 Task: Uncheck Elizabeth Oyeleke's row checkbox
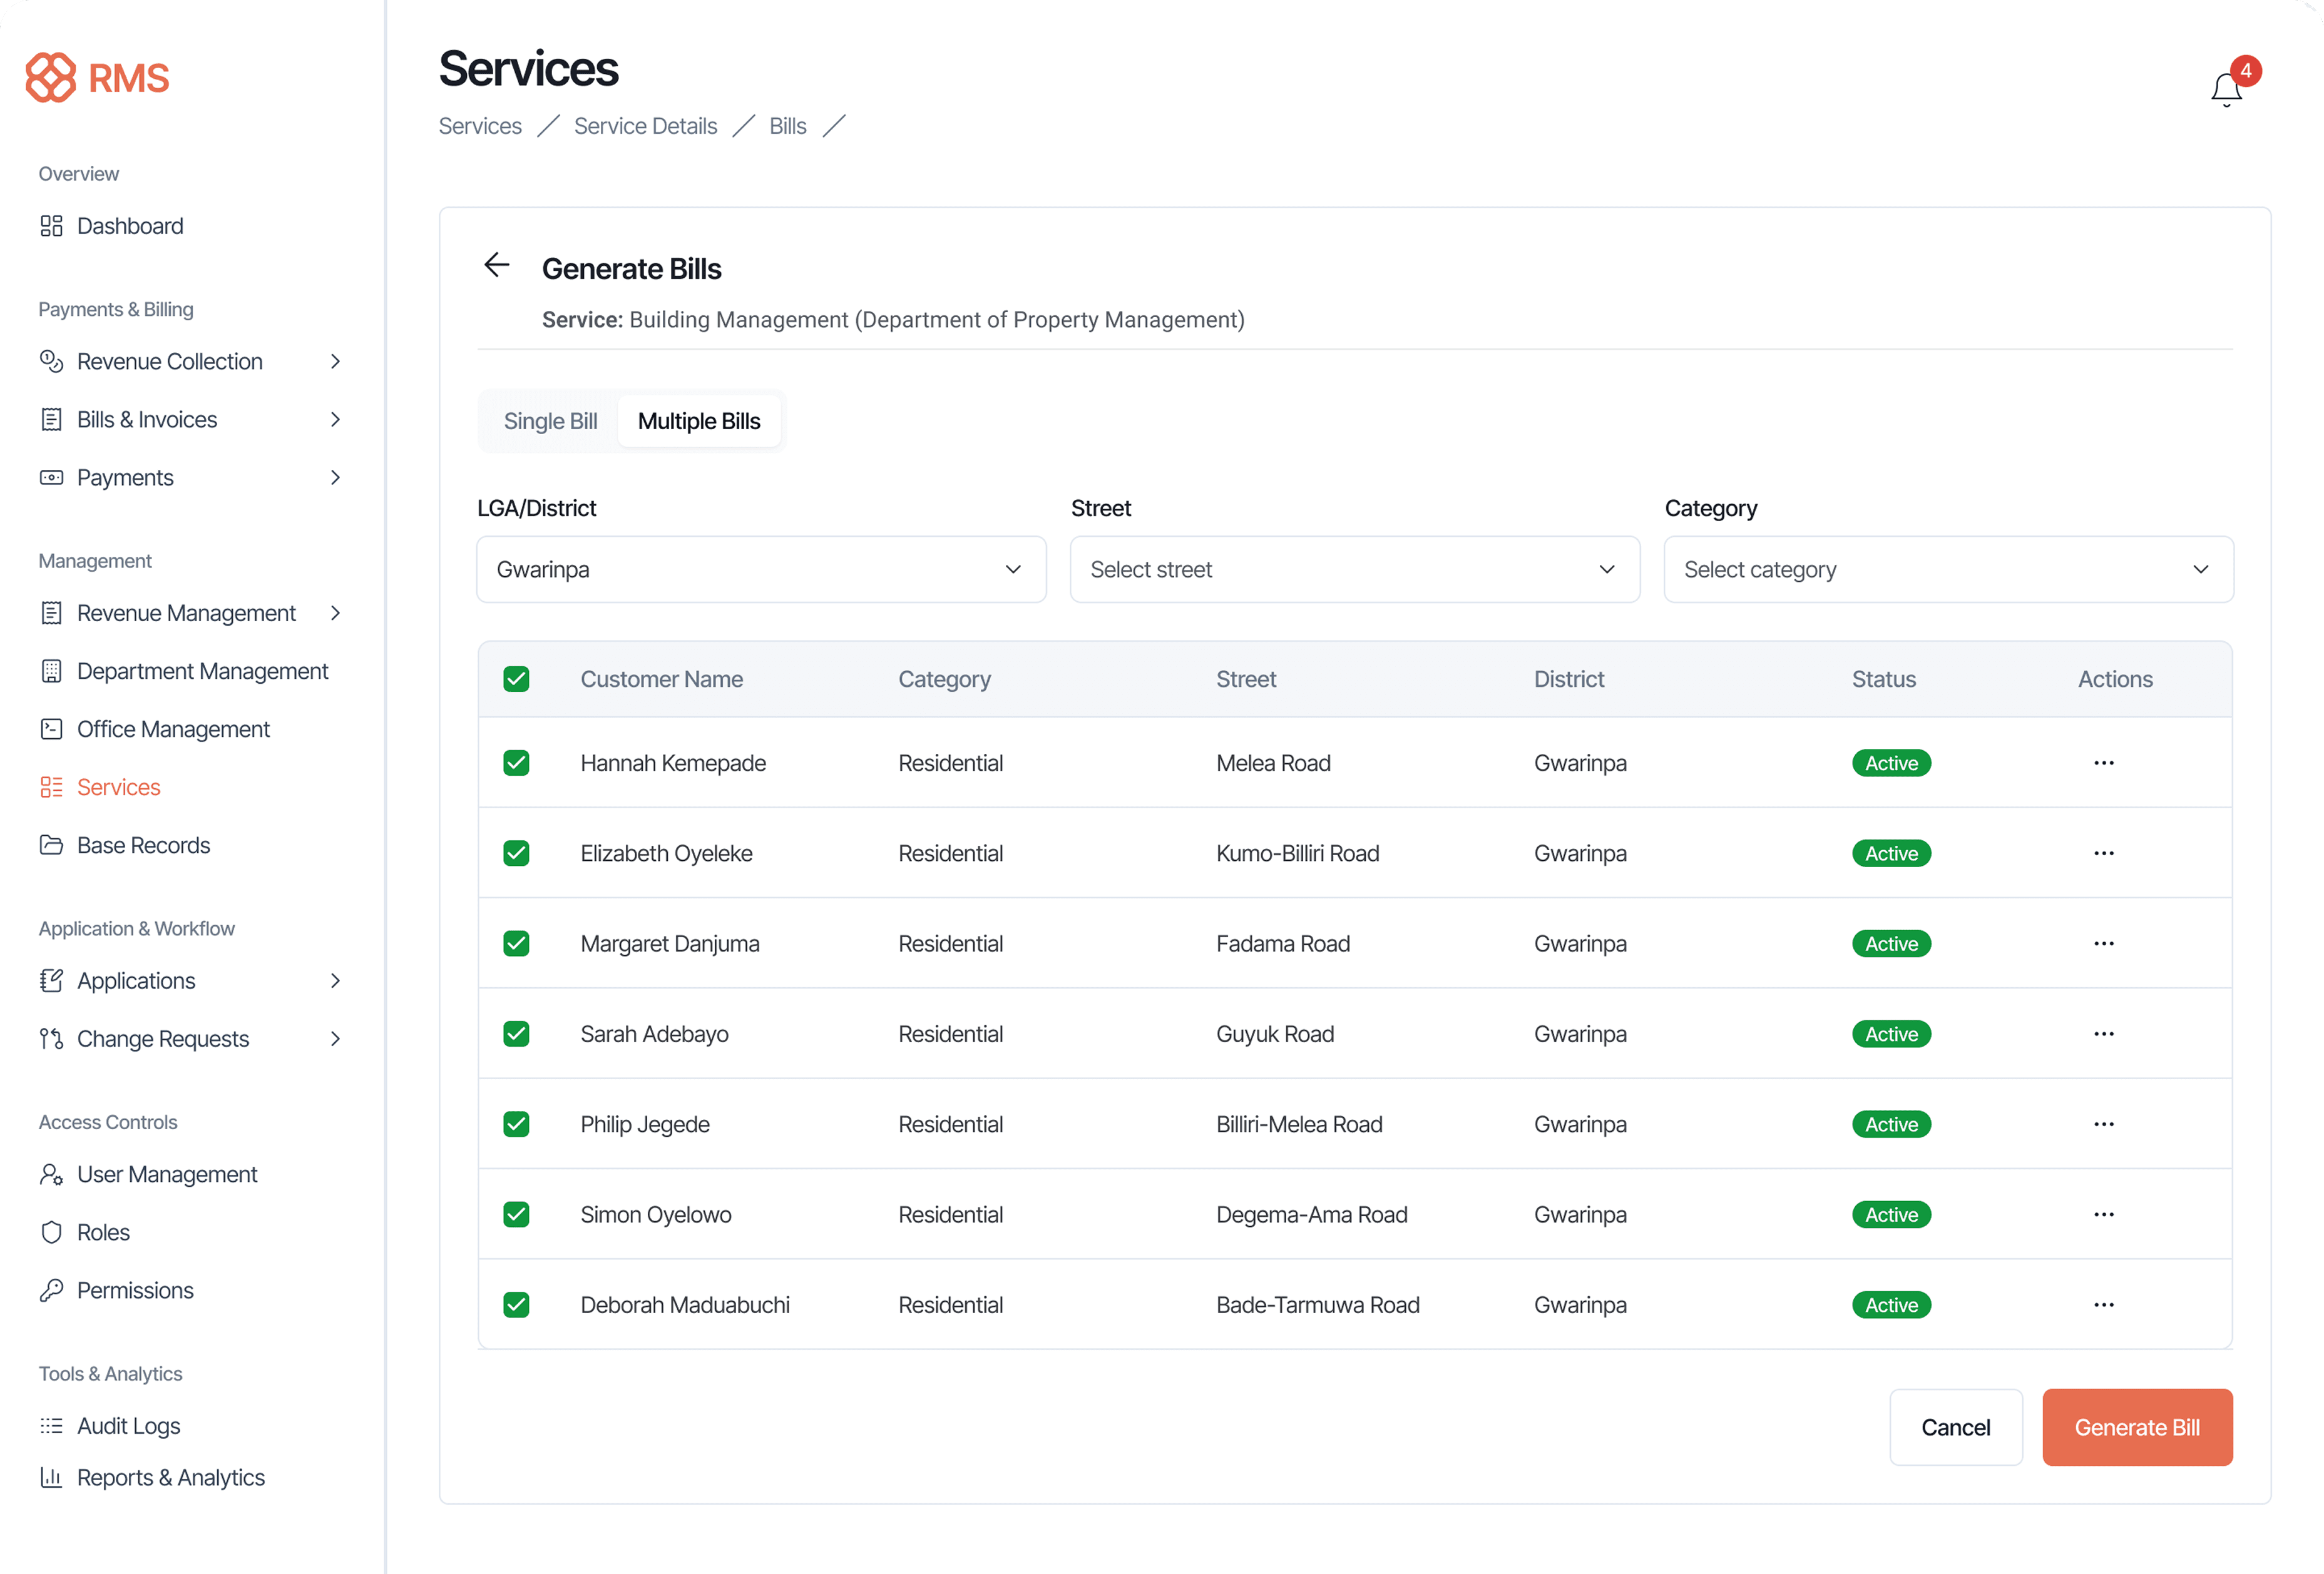pyautogui.click(x=516, y=853)
